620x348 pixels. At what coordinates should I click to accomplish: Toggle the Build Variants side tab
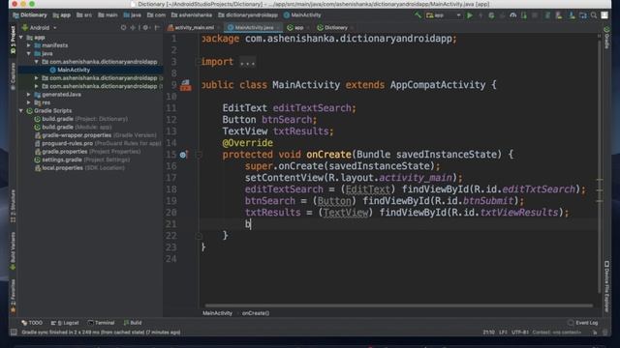[13, 250]
